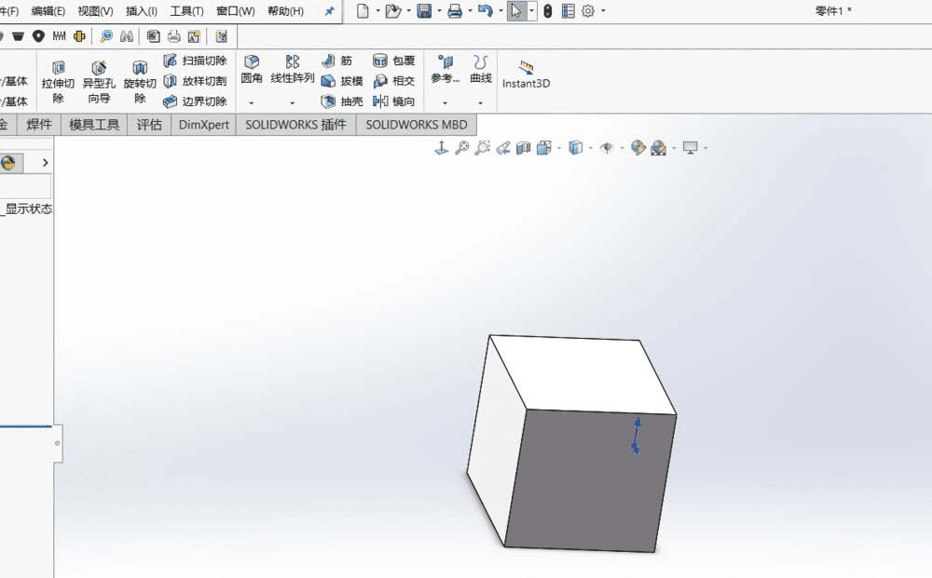Expand the Save dropdown arrow
932x578 pixels.
coord(439,10)
